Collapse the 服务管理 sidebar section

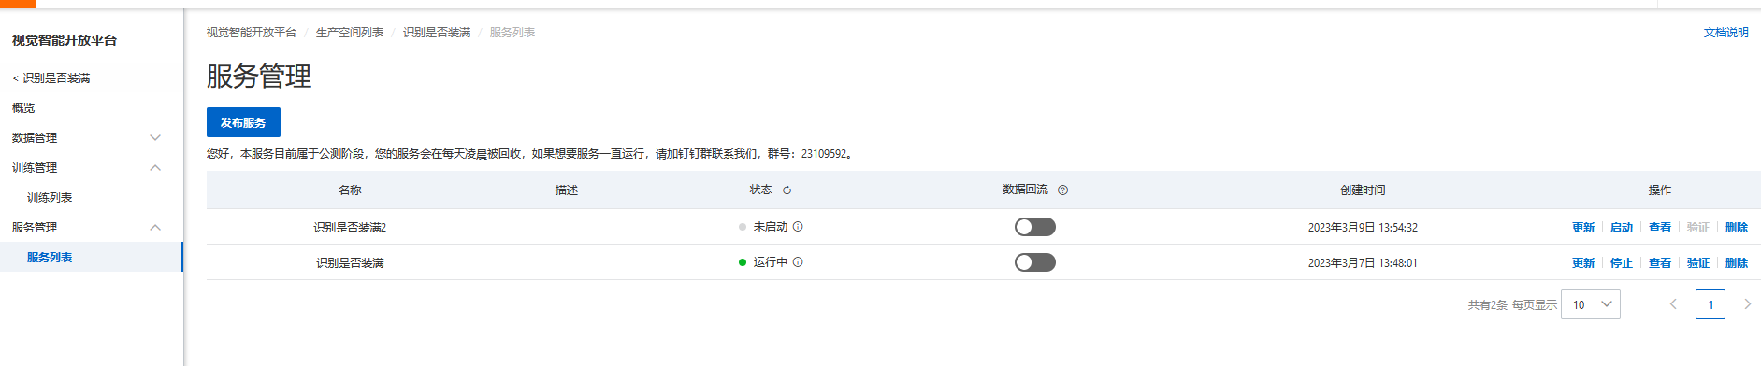coord(155,228)
